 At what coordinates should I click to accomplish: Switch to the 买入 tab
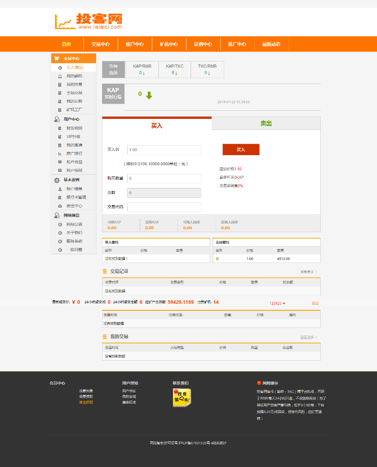156,124
